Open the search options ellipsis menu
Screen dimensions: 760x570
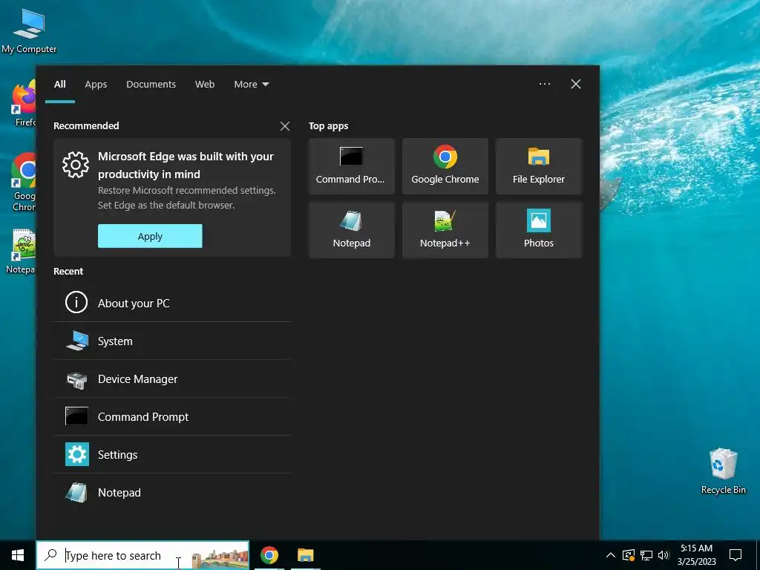[545, 84]
